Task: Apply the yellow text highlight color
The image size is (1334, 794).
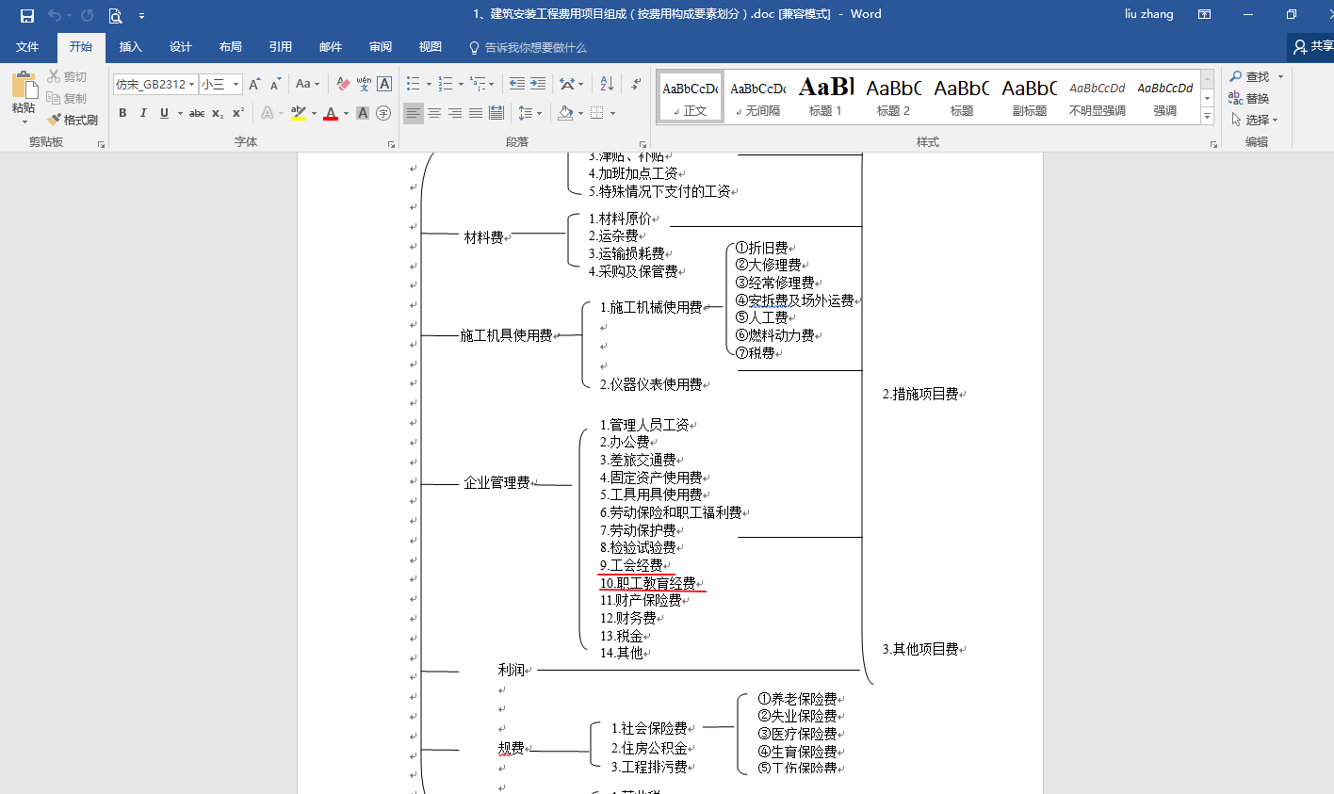Action: click(x=299, y=113)
